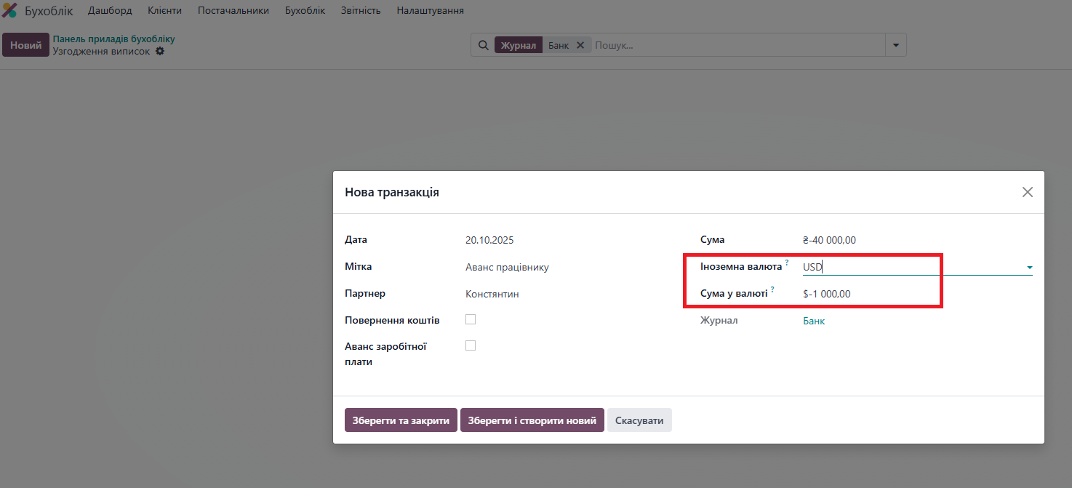The height and width of the screenshot is (488, 1072).
Task: Click the Odoo app logo icon
Action: 10,11
